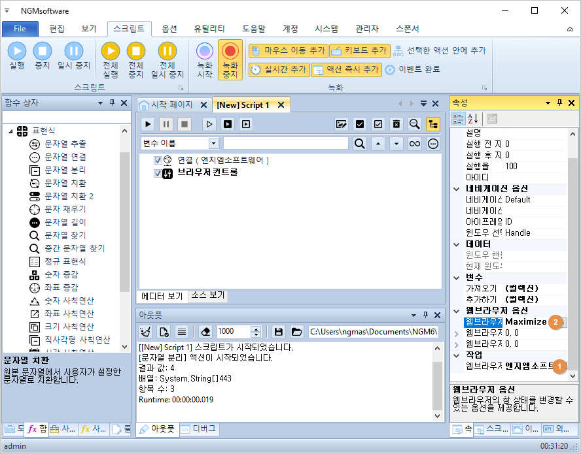Click 선택한 액션 안에 추가
The image size is (581, 454).
coord(440,51)
